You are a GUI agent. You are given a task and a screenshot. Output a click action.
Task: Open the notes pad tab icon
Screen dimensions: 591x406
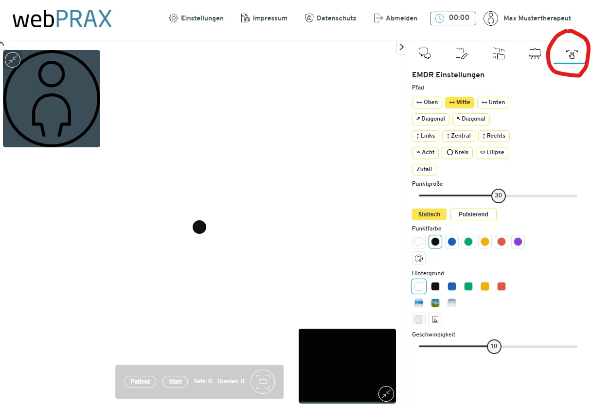click(x=461, y=53)
